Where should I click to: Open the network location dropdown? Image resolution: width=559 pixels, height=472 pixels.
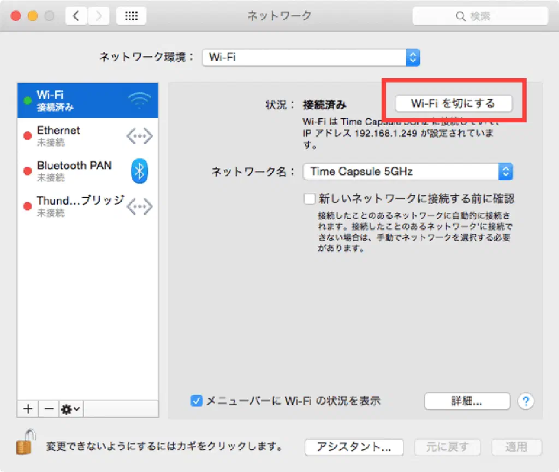click(x=311, y=57)
